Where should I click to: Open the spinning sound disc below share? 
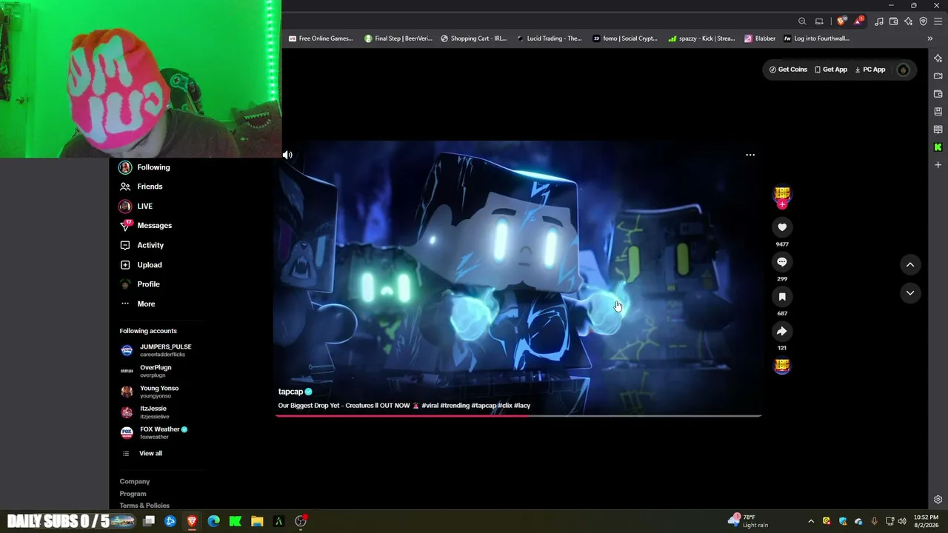[x=782, y=366]
